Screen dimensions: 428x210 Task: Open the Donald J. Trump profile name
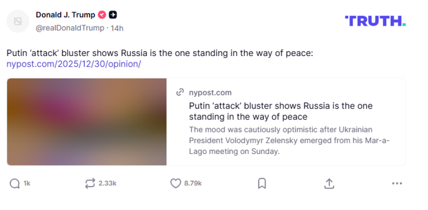65,15
